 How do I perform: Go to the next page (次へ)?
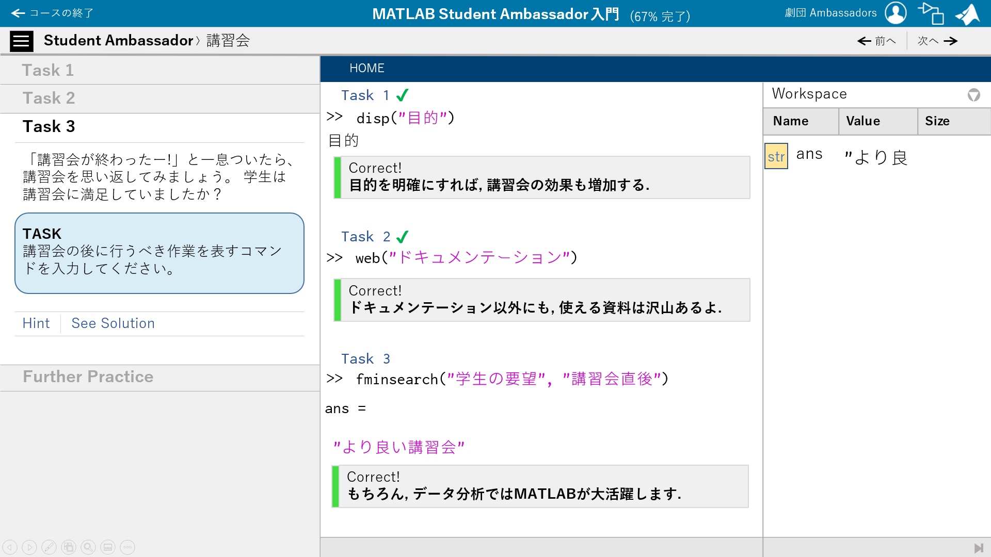(x=937, y=41)
